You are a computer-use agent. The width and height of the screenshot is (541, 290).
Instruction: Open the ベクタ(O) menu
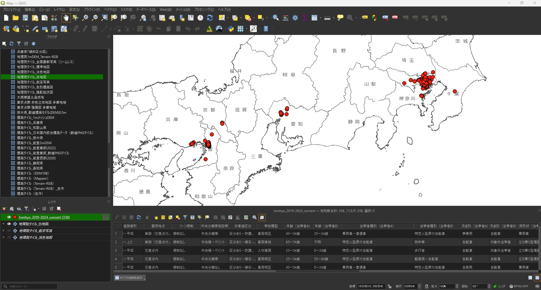tap(110, 10)
